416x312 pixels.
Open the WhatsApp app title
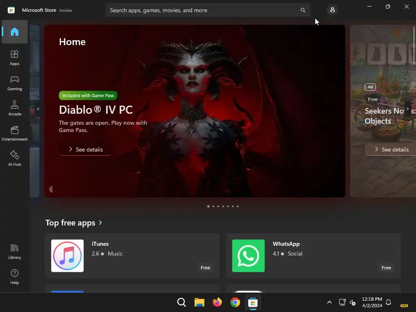286,244
